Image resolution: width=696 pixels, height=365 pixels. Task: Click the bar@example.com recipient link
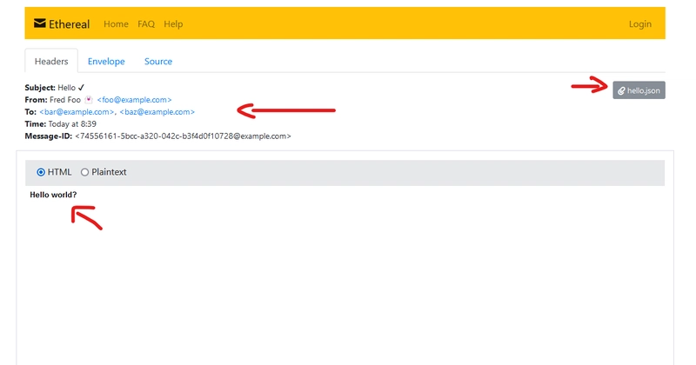(x=77, y=112)
